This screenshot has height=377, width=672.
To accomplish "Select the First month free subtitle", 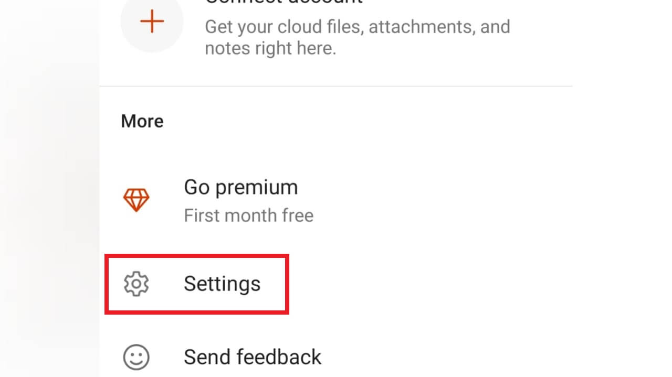I will (249, 216).
